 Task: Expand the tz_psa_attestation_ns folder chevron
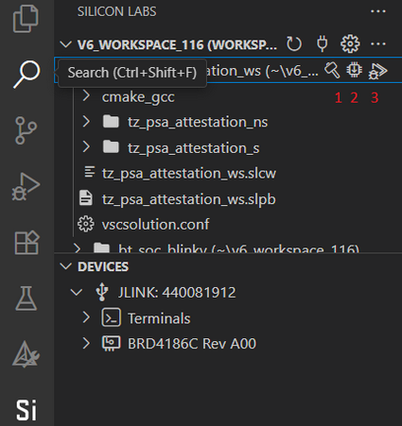86,121
